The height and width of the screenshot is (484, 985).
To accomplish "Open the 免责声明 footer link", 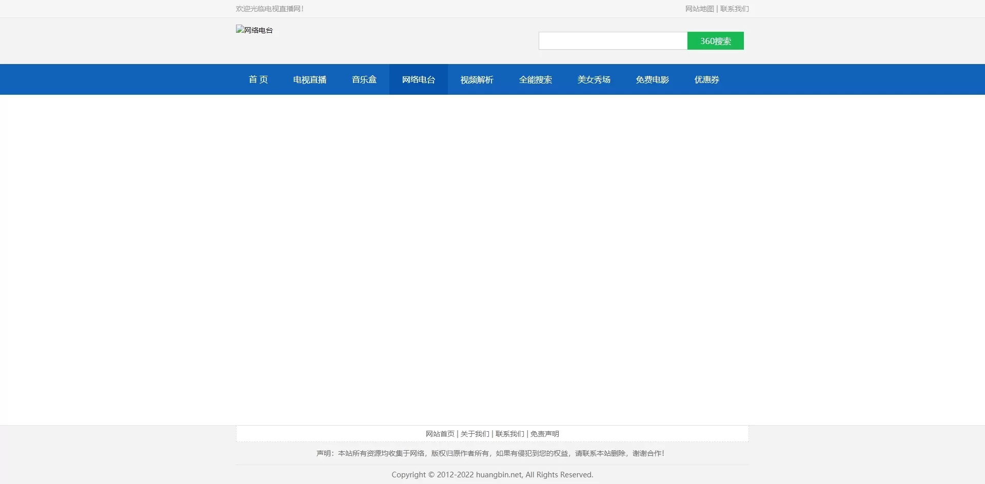I will (544, 434).
